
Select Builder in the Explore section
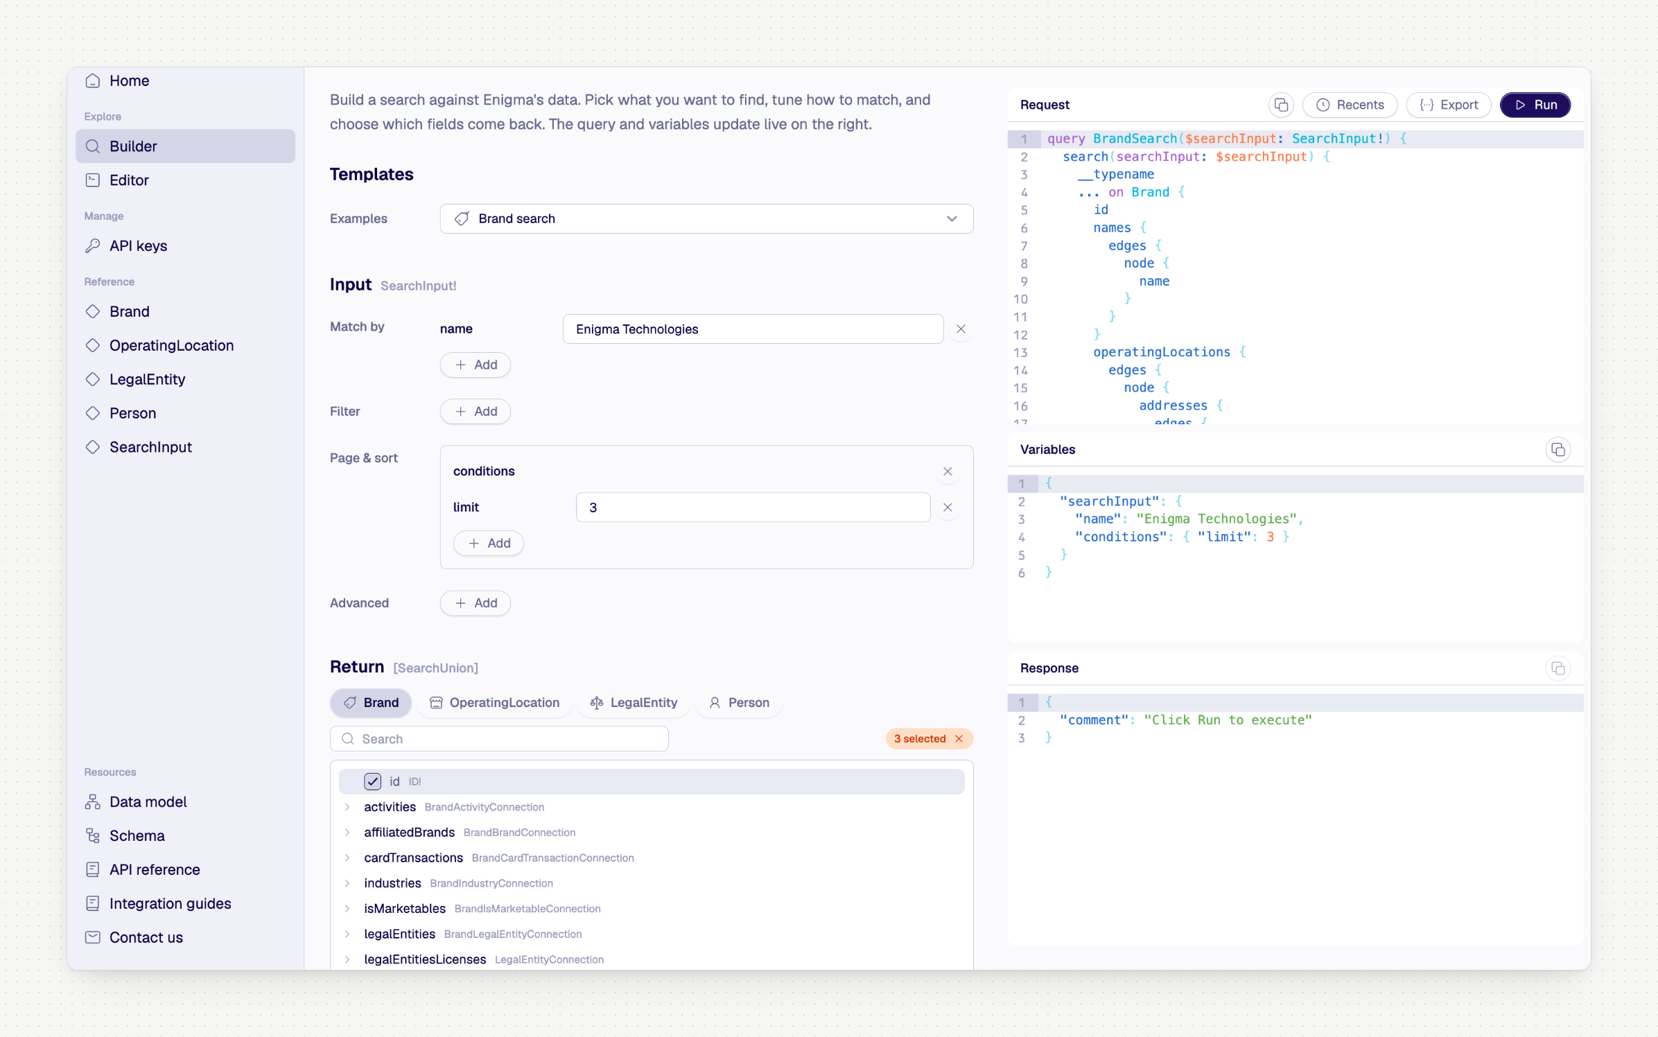[185, 146]
